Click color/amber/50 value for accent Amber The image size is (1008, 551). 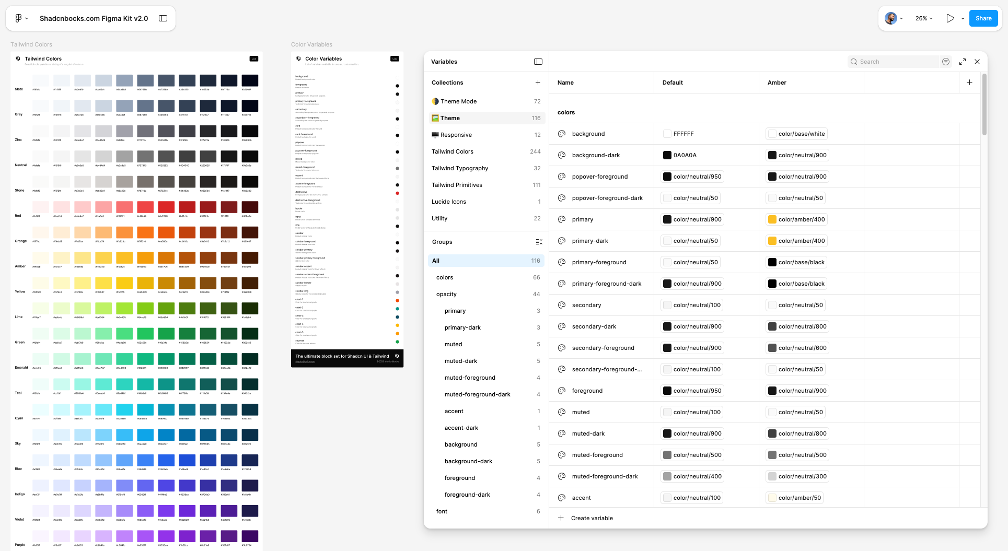point(795,498)
